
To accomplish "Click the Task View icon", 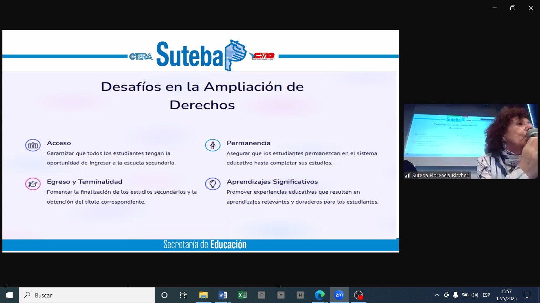I will [x=183, y=295].
